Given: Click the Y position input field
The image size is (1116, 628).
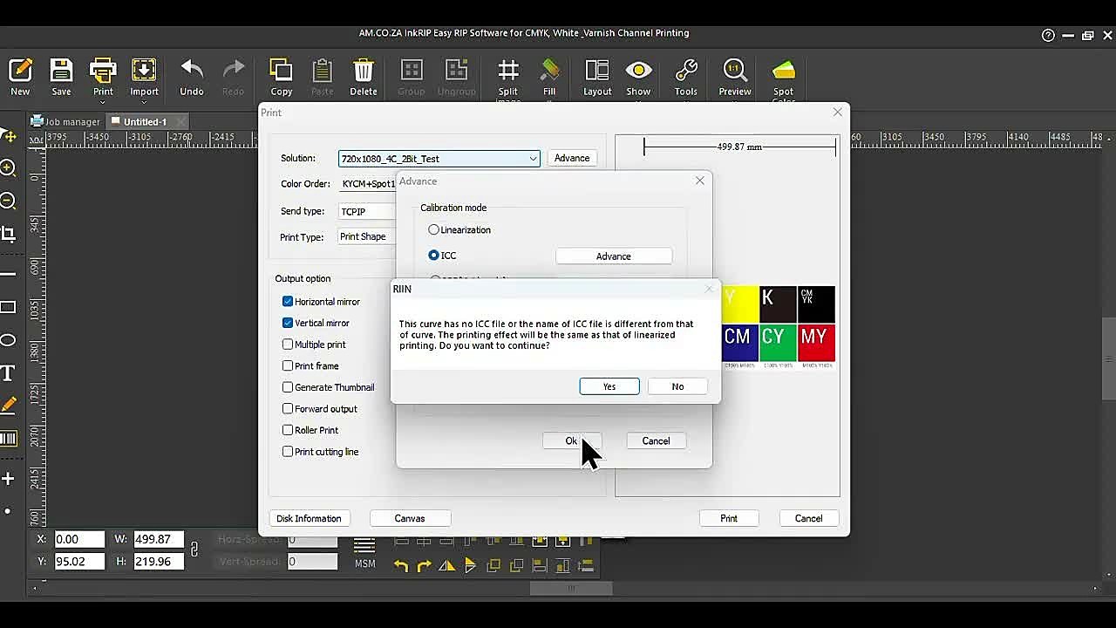Looking at the screenshot, I should point(79,561).
